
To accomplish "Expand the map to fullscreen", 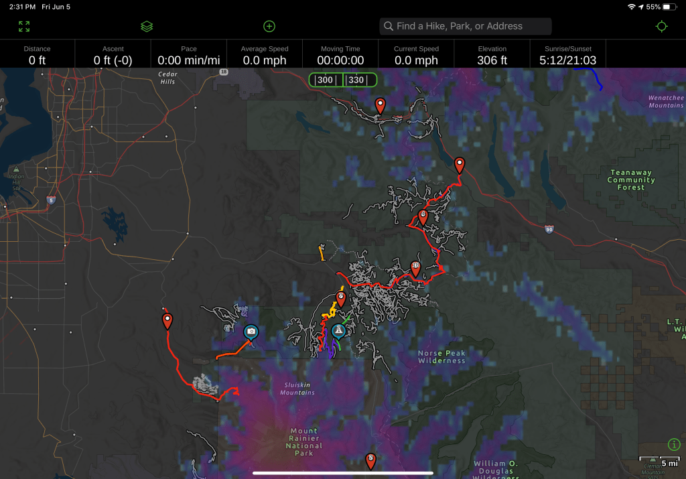I will point(24,26).
